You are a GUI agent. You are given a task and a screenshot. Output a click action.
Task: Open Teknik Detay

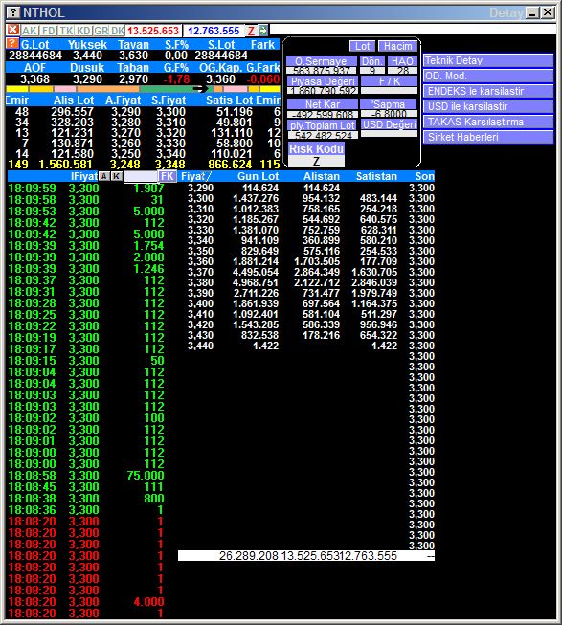click(x=488, y=60)
